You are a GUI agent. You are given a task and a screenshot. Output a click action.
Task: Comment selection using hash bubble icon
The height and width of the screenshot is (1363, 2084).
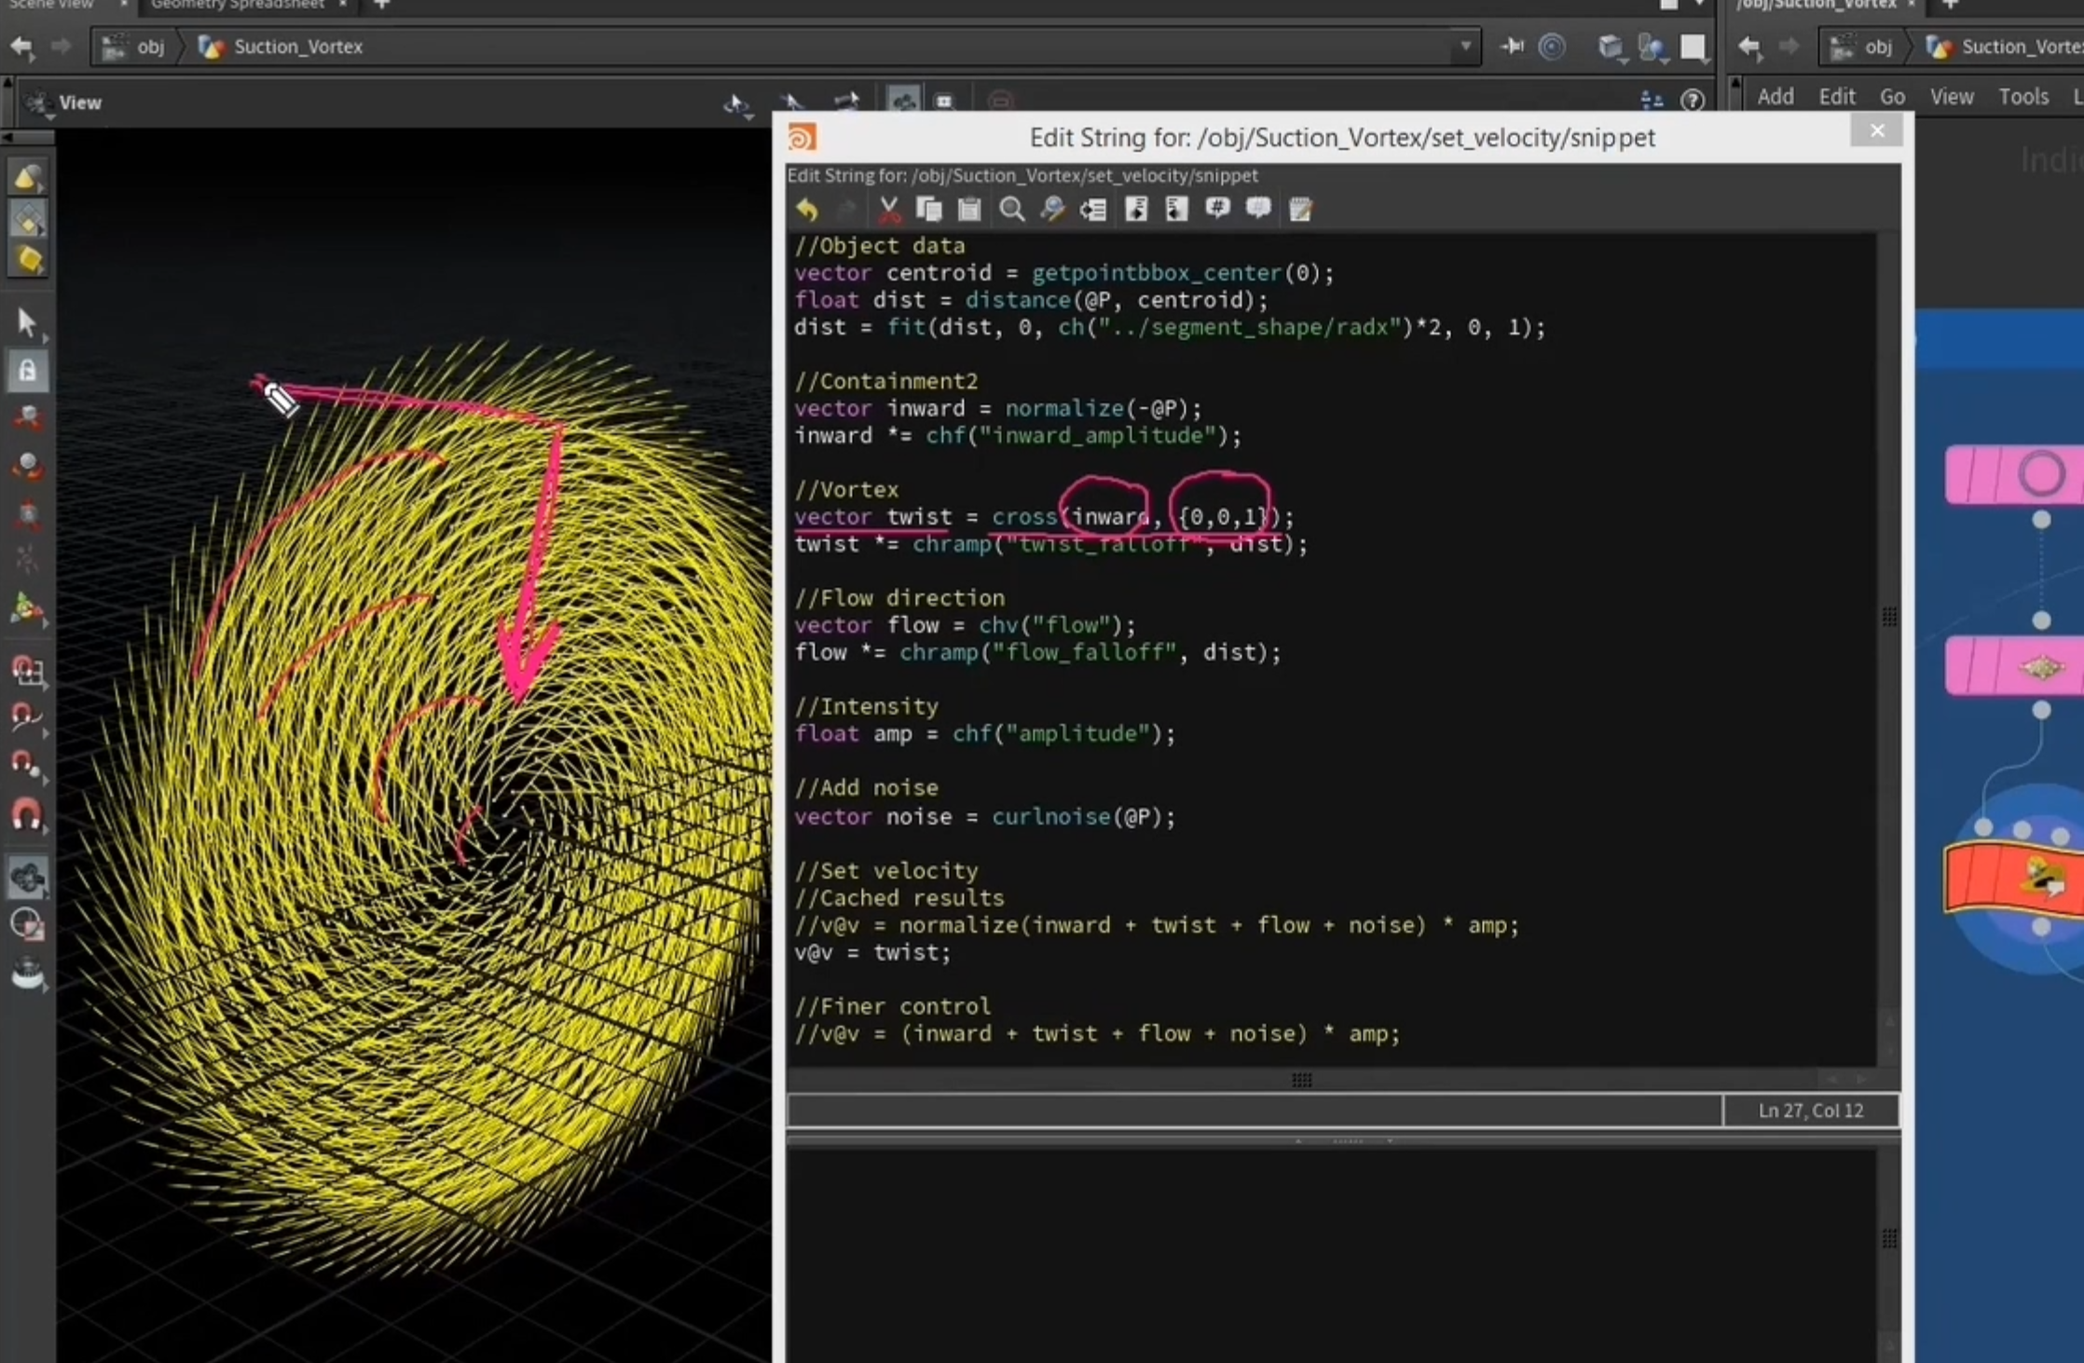pyautogui.click(x=1217, y=209)
